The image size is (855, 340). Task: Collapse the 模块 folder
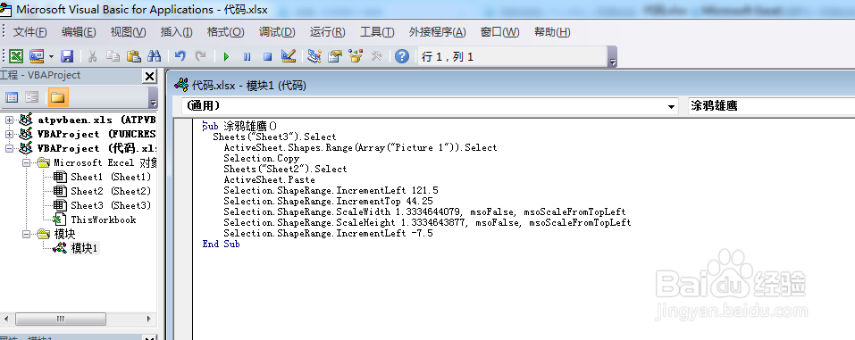coord(27,234)
